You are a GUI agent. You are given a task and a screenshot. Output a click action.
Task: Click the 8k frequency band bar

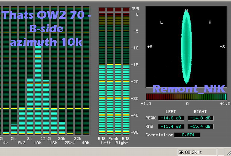(x=30, y=105)
